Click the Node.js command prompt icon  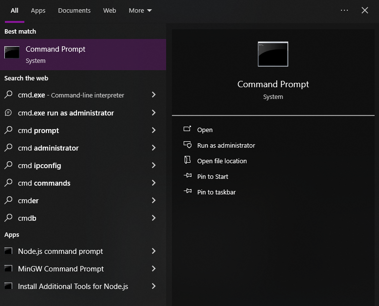pos(8,250)
